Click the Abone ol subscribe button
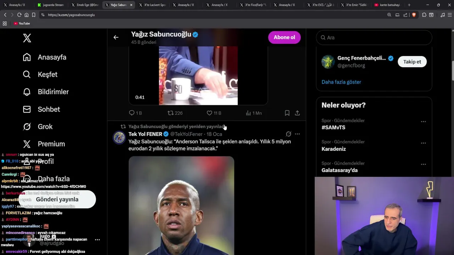454x255 pixels. coord(284,37)
